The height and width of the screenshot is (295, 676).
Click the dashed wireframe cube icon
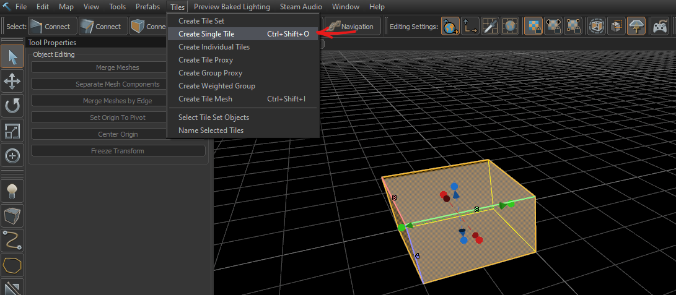tap(597, 26)
